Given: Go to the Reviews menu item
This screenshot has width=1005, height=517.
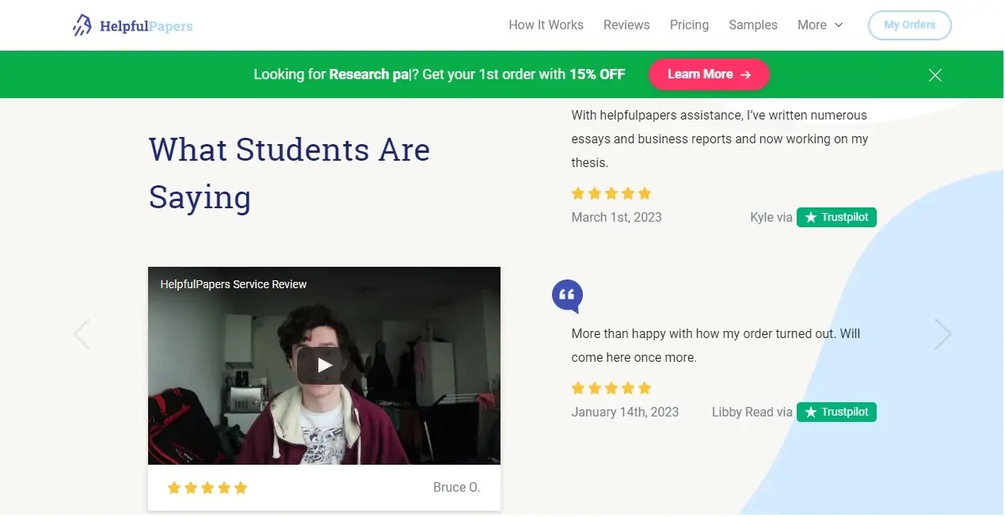Looking at the screenshot, I should (626, 25).
